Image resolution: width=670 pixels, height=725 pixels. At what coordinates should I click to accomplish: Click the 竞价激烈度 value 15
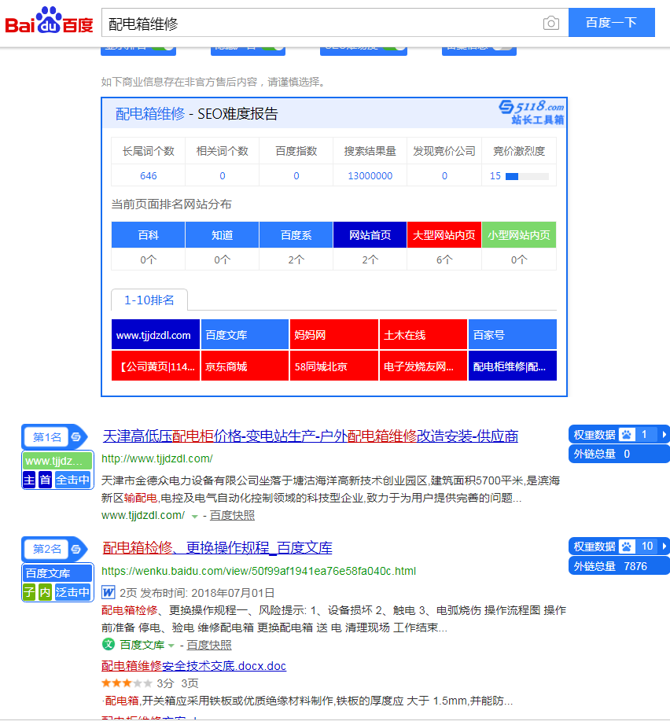pos(495,175)
